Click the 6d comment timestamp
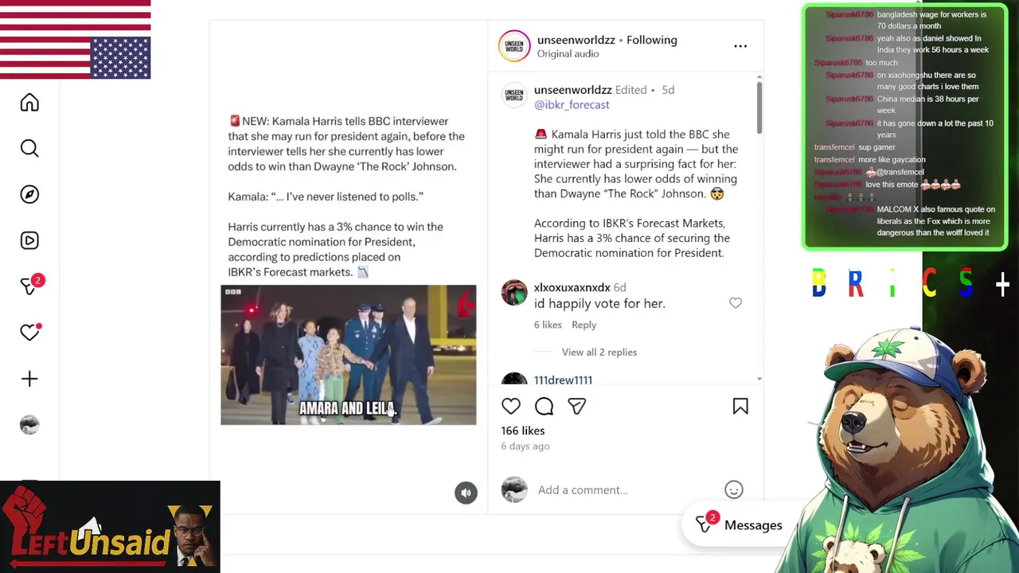This screenshot has height=573, width=1019. click(619, 287)
